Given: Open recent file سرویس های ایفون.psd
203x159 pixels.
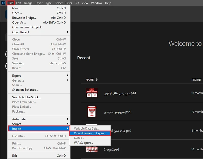Looking at the screenshot, I should click(x=120, y=93).
